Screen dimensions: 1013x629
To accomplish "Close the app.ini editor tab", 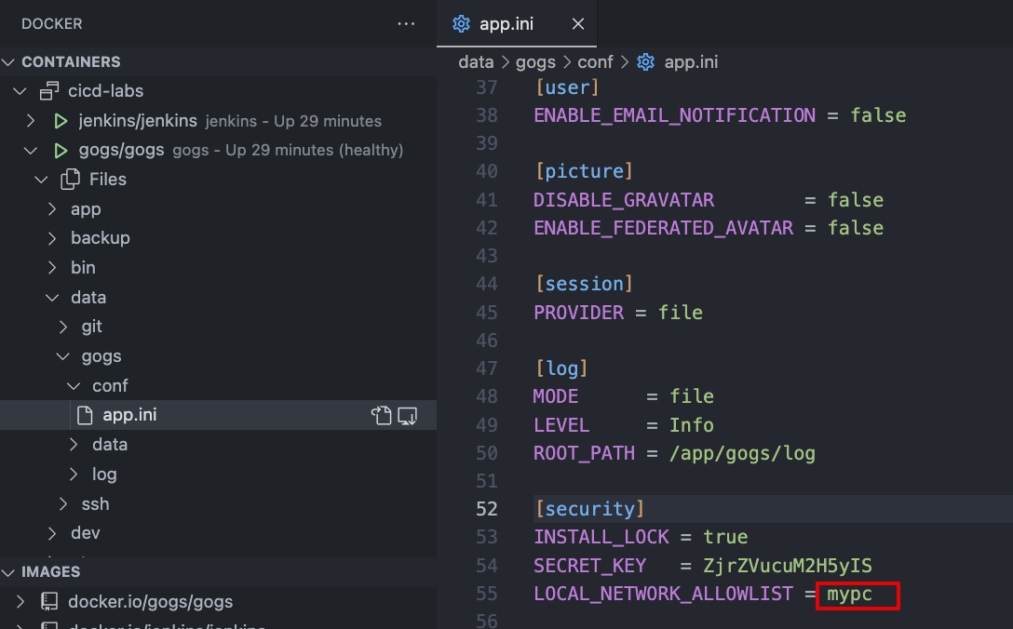I will 578,24.
